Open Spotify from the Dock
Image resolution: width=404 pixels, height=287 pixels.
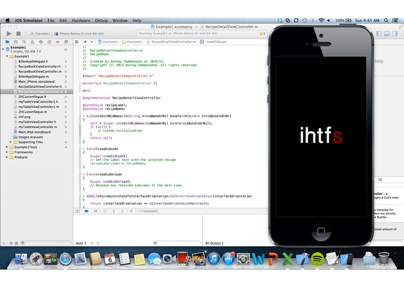(317, 259)
